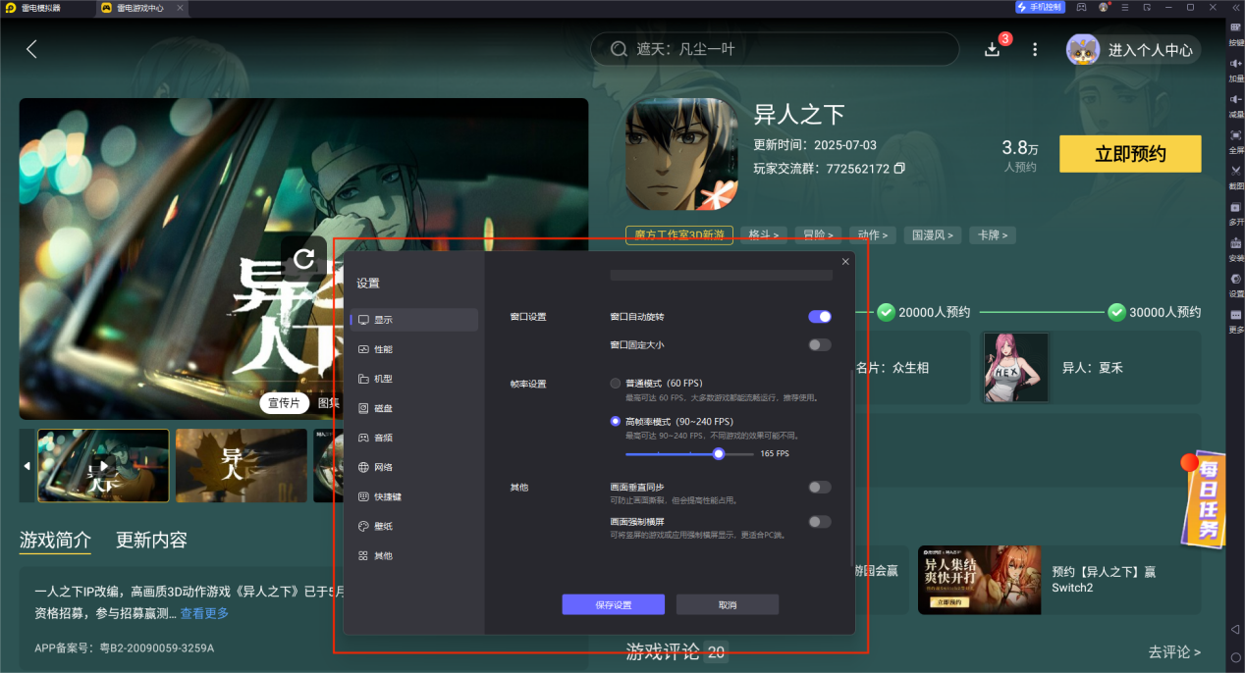
Task: Open the 磁盘 settings tab
Action: [x=413, y=408]
